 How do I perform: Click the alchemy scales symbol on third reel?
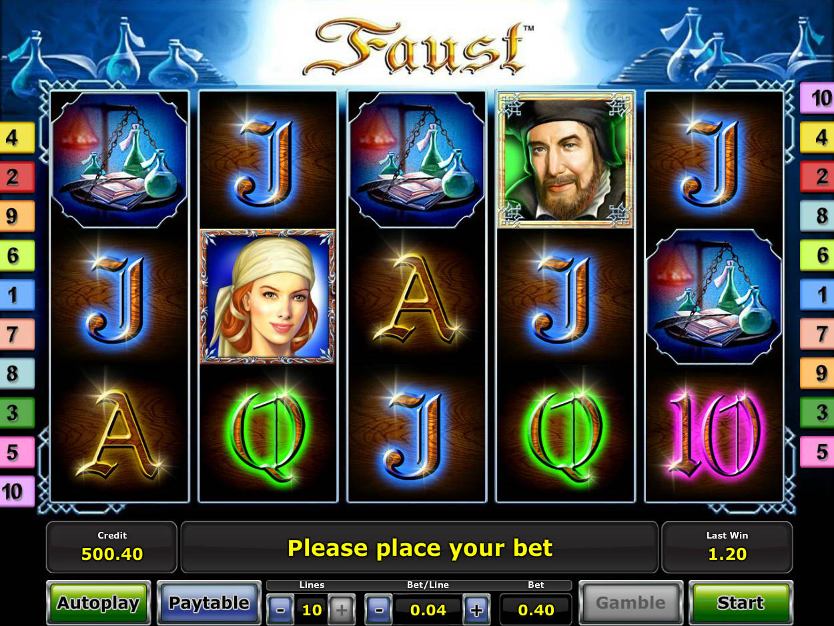(x=416, y=160)
